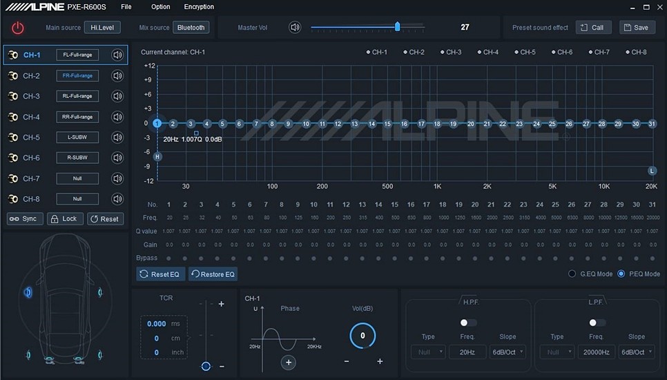Mute the CH-1 speaker icon
This screenshot has height=380, width=667.
117,55
